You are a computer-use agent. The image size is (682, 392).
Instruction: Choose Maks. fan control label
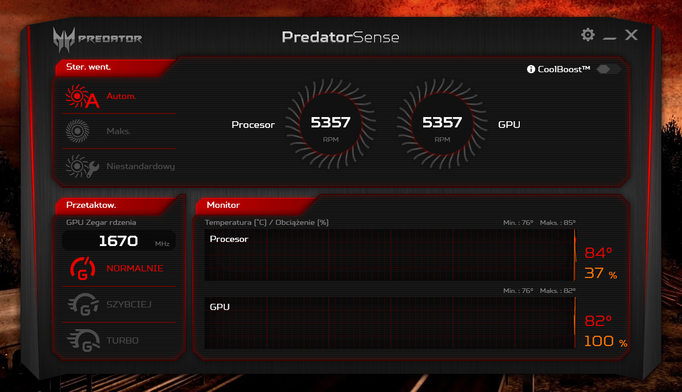(x=119, y=131)
